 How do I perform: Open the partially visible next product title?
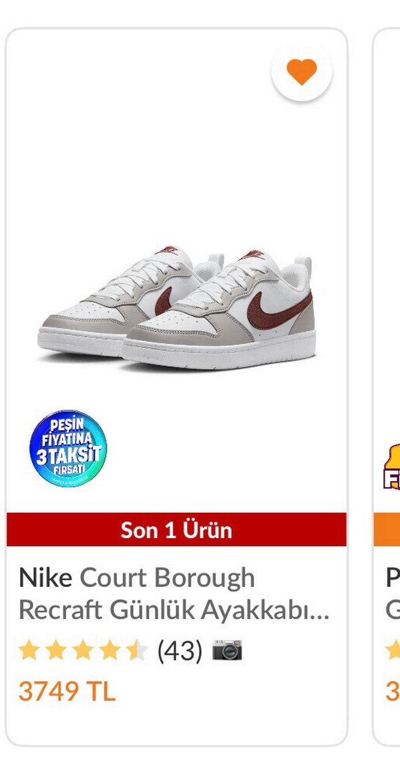click(393, 594)
